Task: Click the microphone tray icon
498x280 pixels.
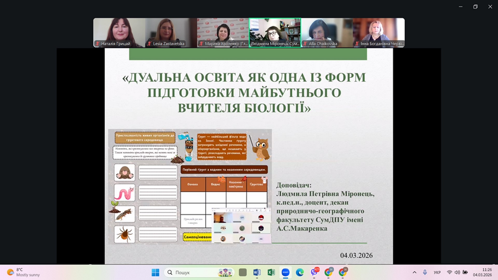Action: point(425,272)
